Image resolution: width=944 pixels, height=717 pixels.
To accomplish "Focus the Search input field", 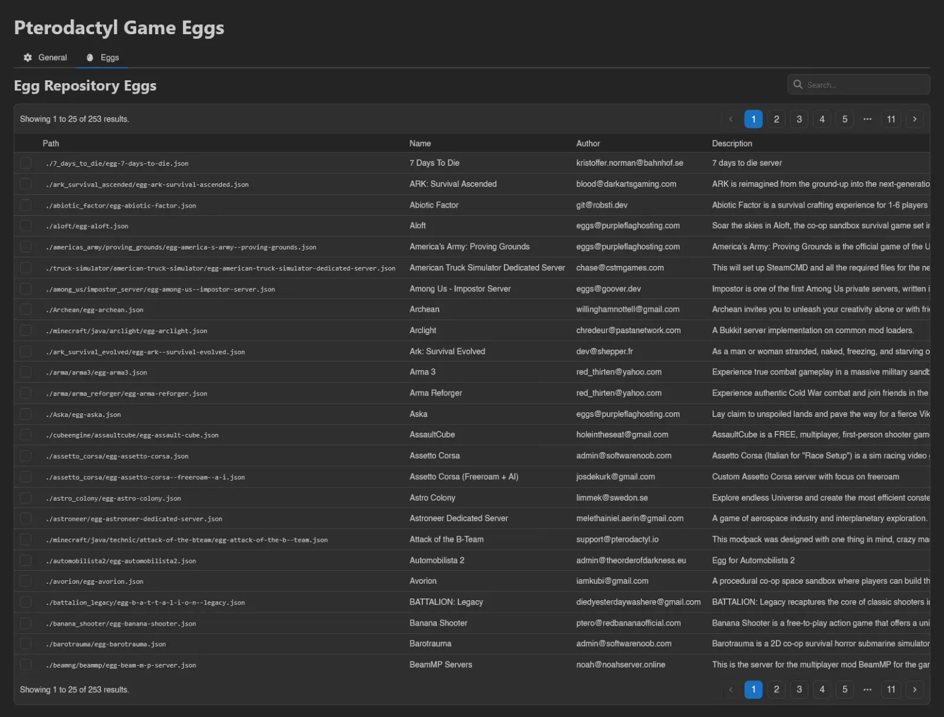I will [x=858, y=84].
